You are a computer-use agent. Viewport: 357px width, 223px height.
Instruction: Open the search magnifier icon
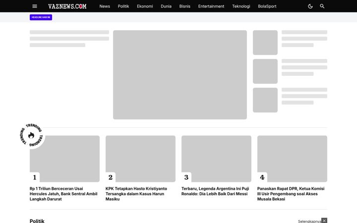click(322, 6)
